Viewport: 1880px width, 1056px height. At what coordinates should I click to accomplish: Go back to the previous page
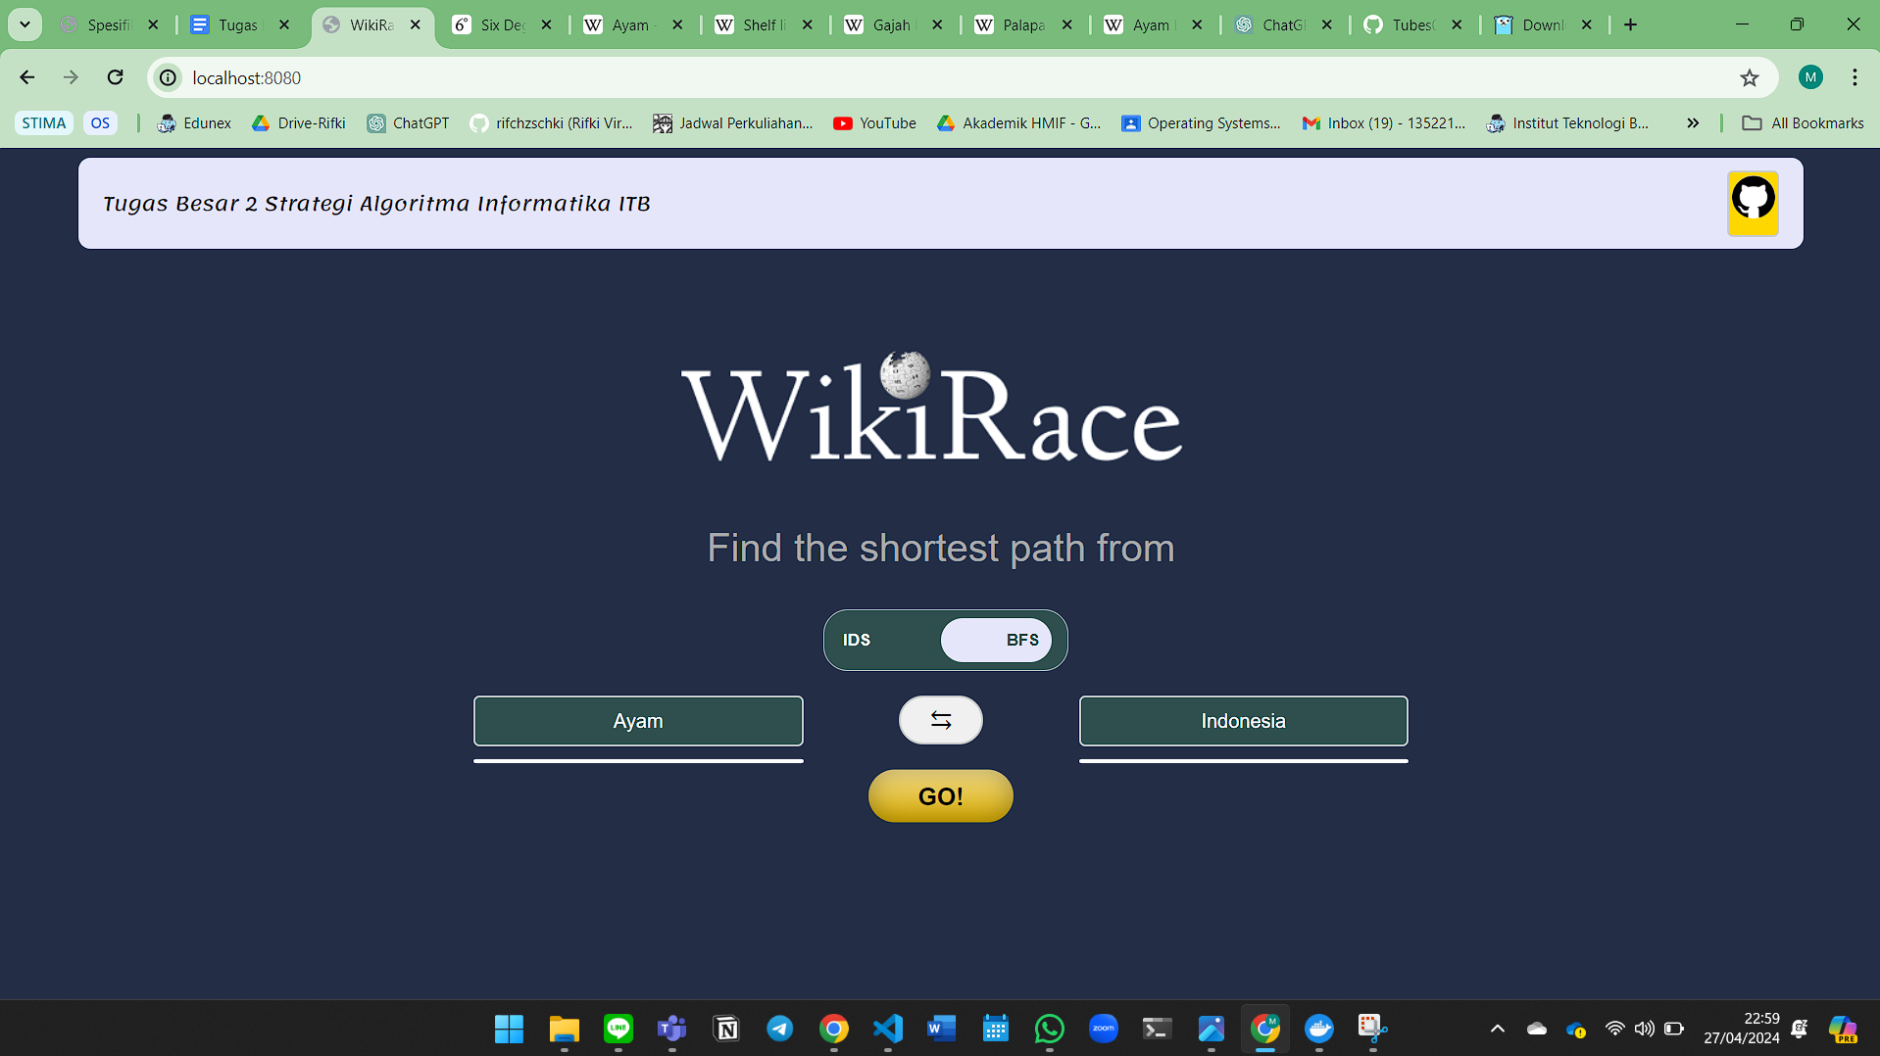point(27,77)
